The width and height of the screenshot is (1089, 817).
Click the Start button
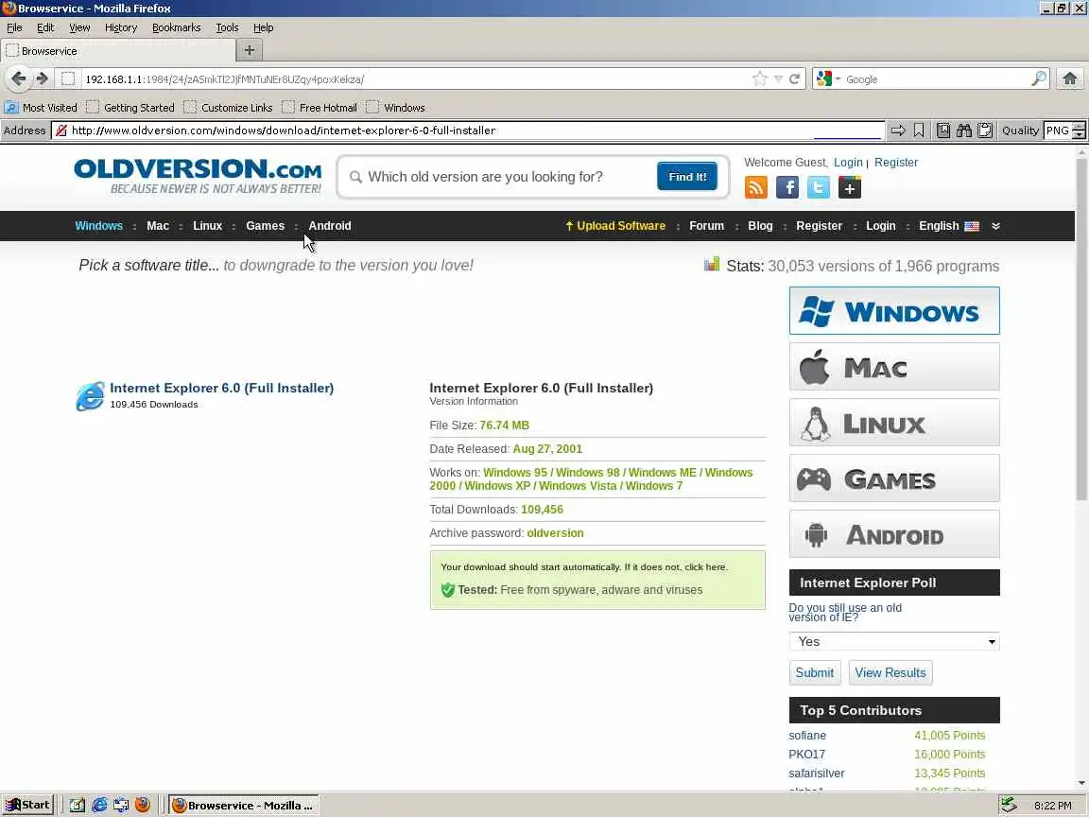point(27,806)
